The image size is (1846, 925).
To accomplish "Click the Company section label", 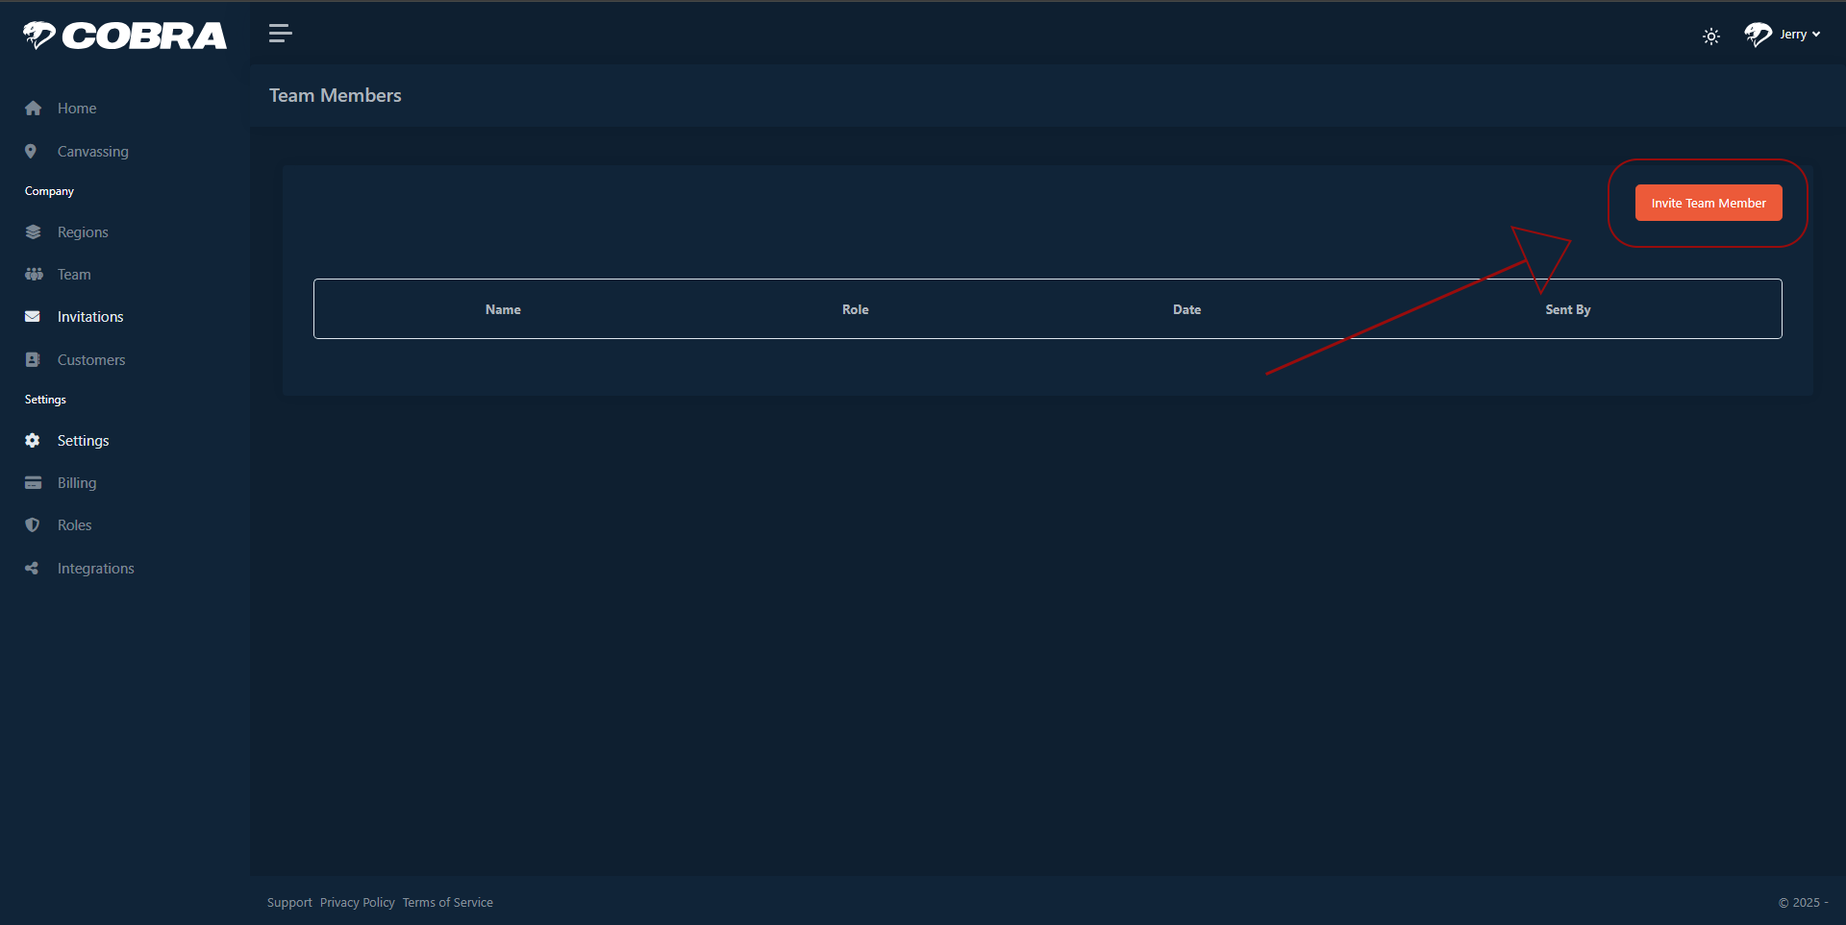I will (x=49, y=191).
